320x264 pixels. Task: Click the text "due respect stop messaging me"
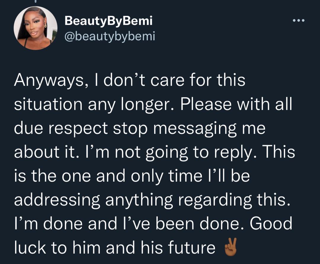click(x=139, y=128)
